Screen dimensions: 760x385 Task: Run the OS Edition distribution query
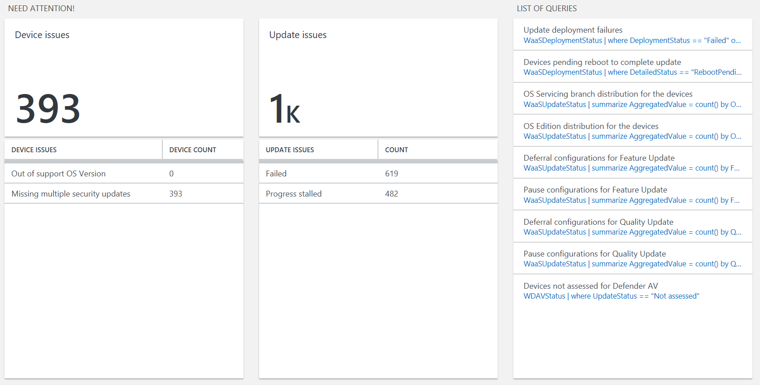pyautogui.click(x=633, y=131)
